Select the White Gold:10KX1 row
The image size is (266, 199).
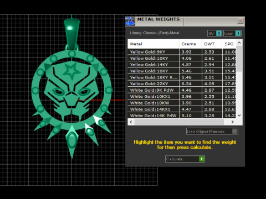pos(182,97)
